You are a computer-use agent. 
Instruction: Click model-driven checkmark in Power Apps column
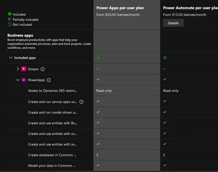pyautogui.click(x=98, y=112)
